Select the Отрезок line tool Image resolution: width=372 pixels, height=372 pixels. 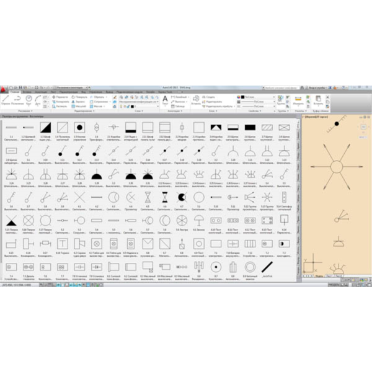[x=6, y=100]
